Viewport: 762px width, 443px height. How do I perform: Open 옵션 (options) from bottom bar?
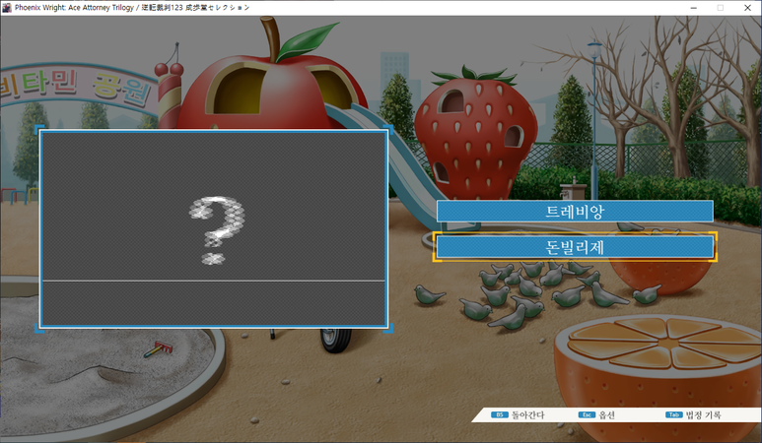tap(606, 414)
